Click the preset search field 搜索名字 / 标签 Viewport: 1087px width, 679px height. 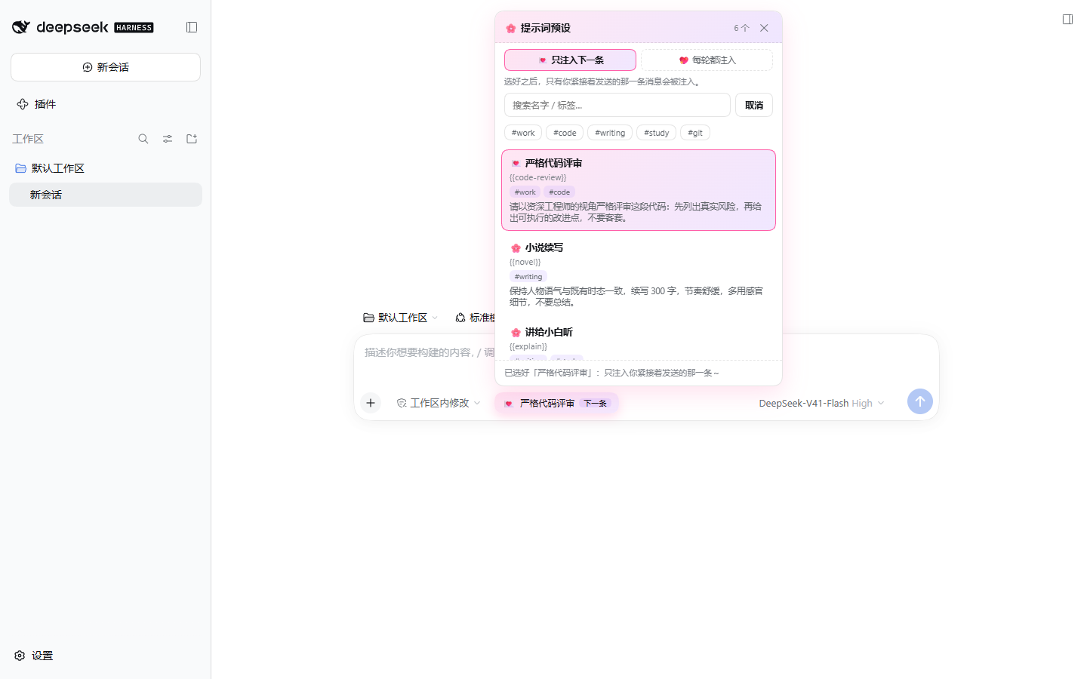tap(617, 105)
